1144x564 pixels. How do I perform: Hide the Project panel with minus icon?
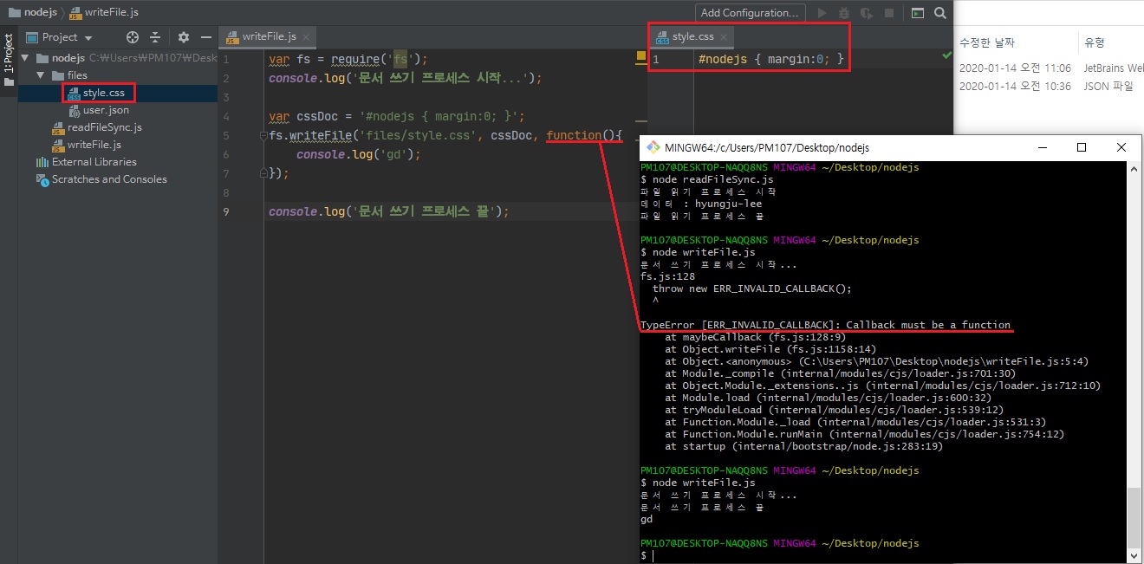[x=206, y=37]
